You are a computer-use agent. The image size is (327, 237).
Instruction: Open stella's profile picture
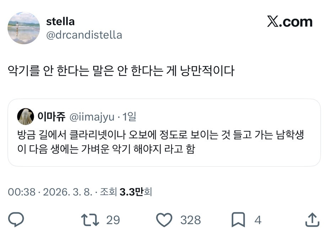[x=24, y=28]
